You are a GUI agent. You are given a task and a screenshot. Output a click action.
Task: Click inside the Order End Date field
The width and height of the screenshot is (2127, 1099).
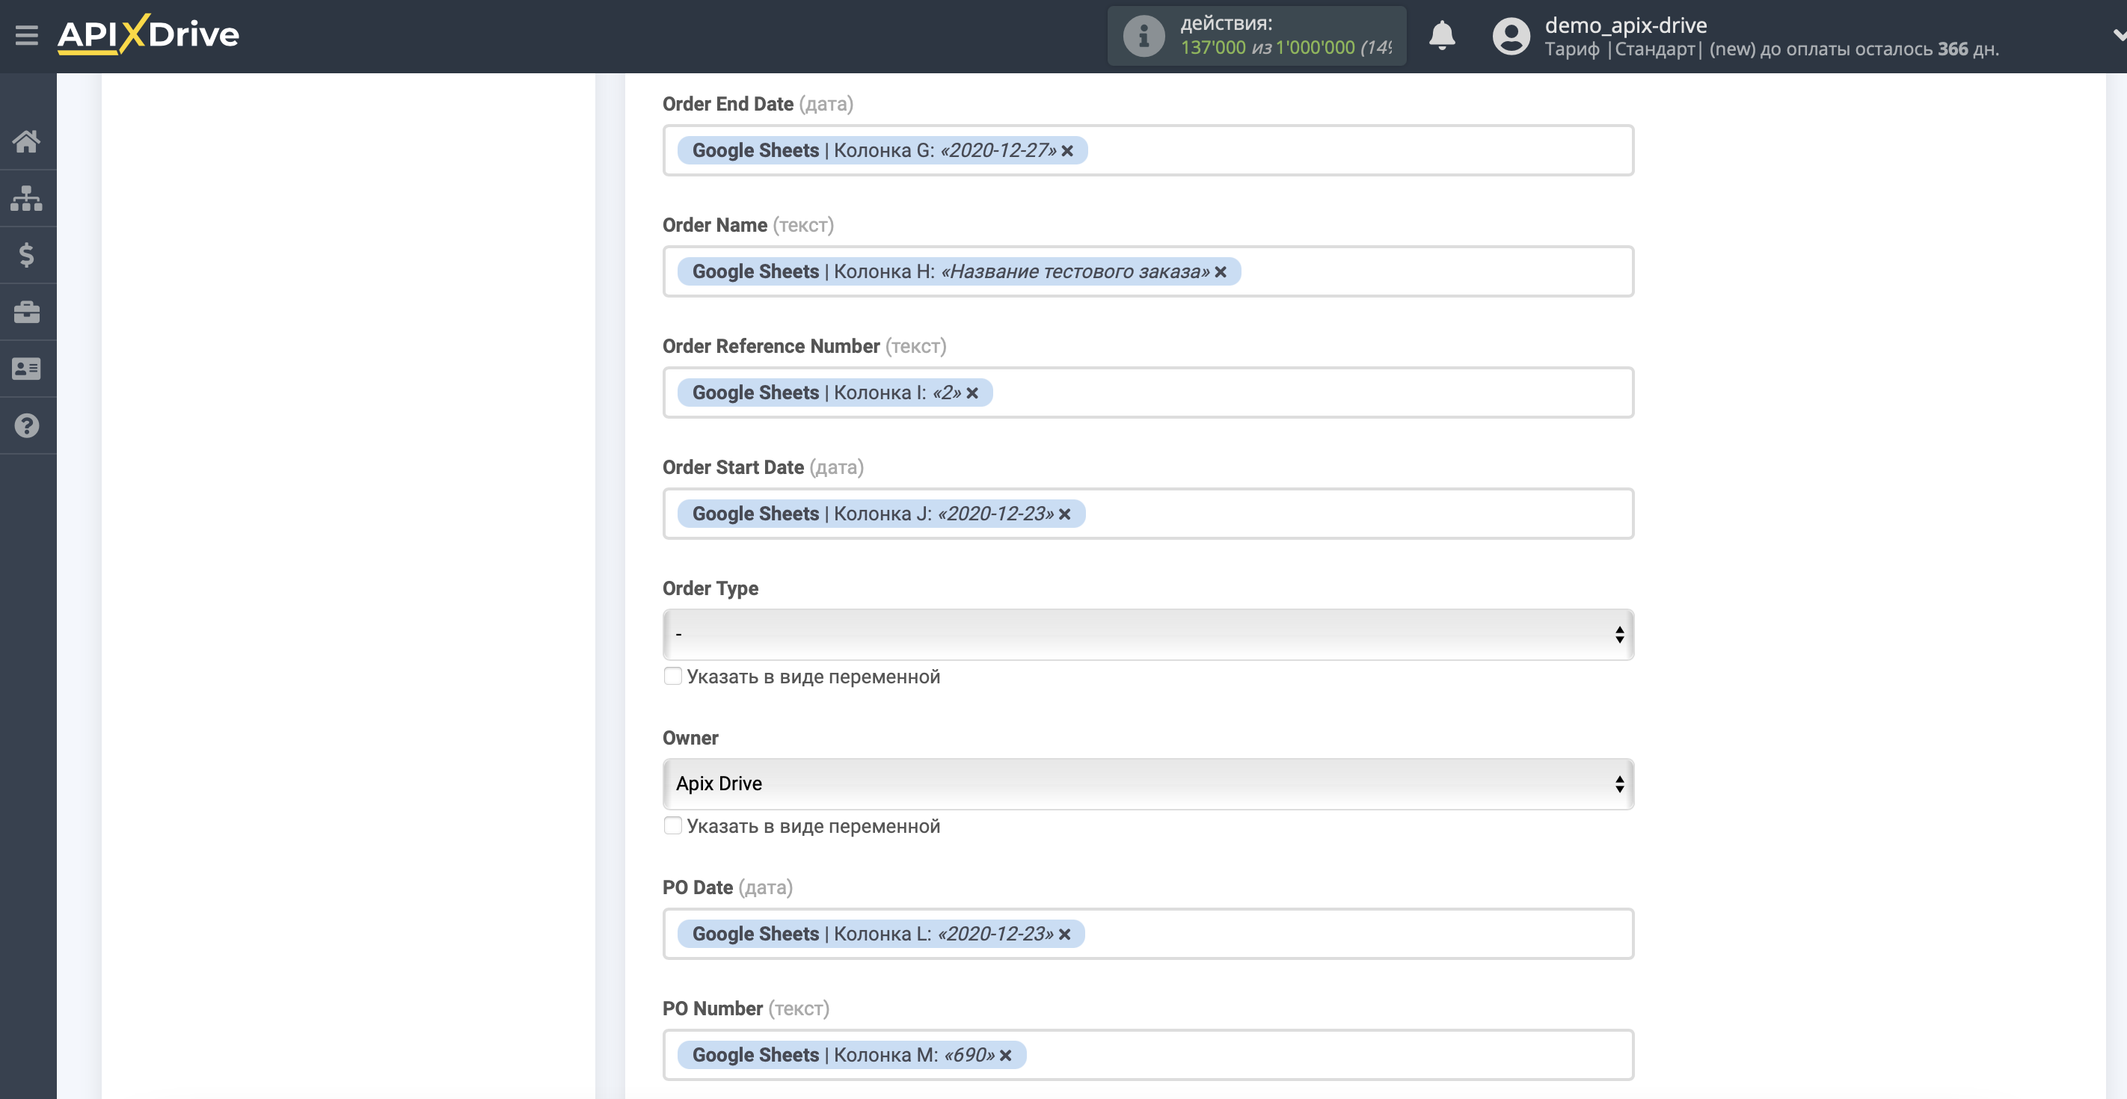coord(1148,150)
